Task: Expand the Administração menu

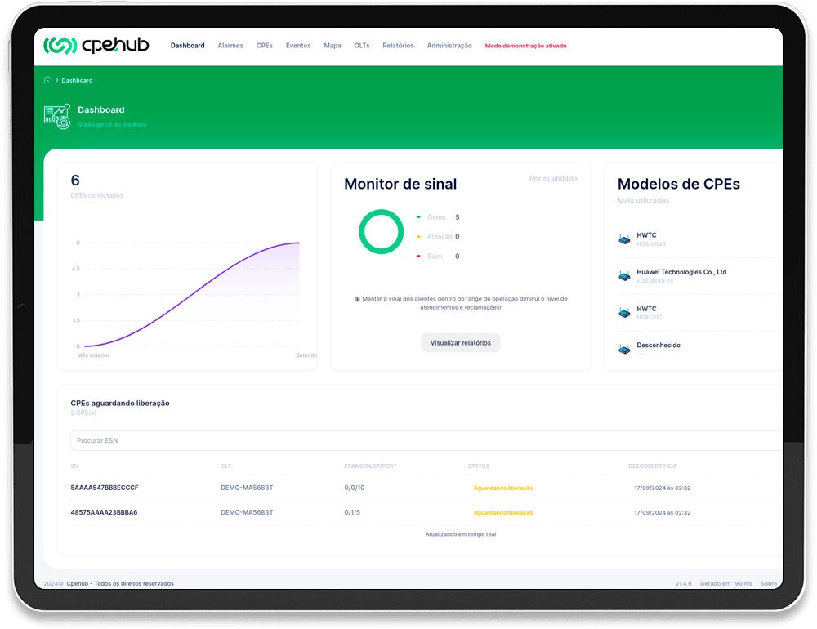Action: pyautogui.click(x=449, y=46)
